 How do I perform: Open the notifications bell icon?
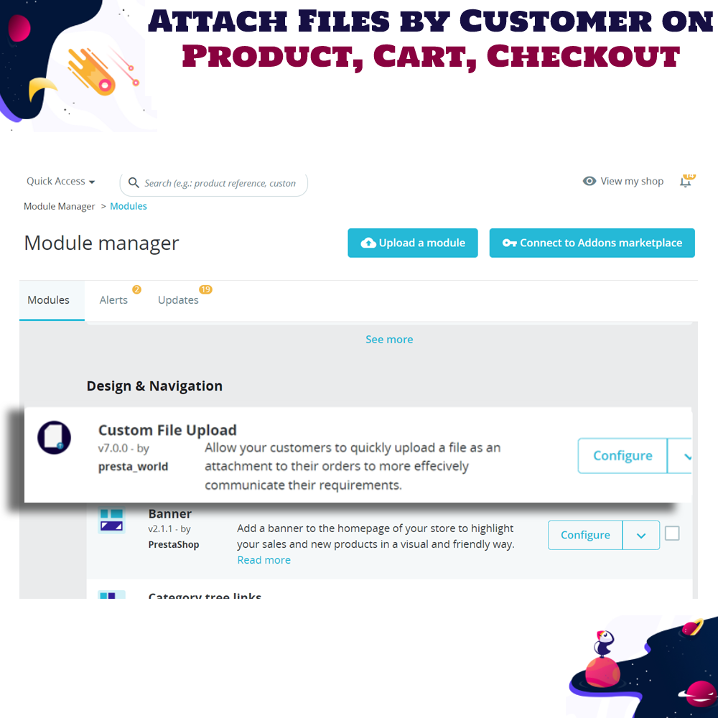(686, 182)
